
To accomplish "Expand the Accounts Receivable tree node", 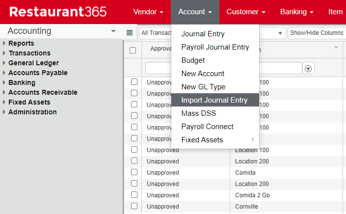I will pos(4,92).
